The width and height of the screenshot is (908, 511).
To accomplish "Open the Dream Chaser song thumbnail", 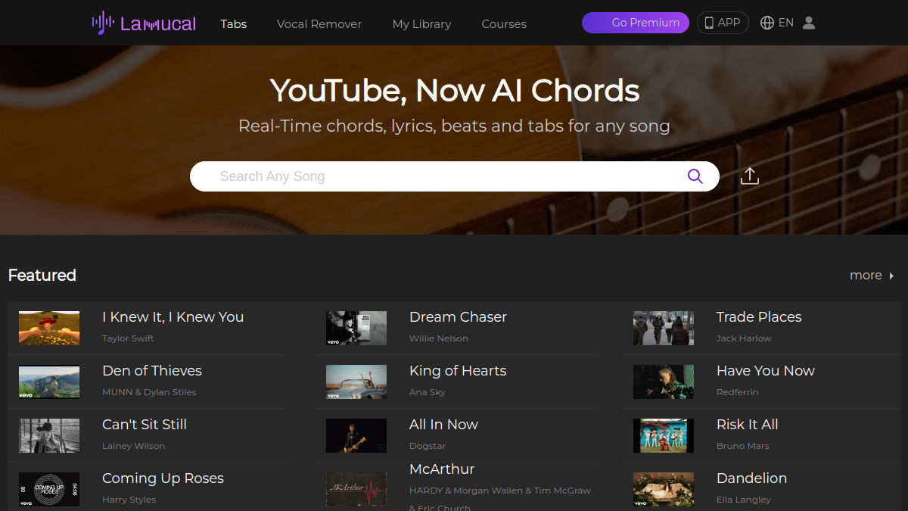I will (x=356, y=328).
